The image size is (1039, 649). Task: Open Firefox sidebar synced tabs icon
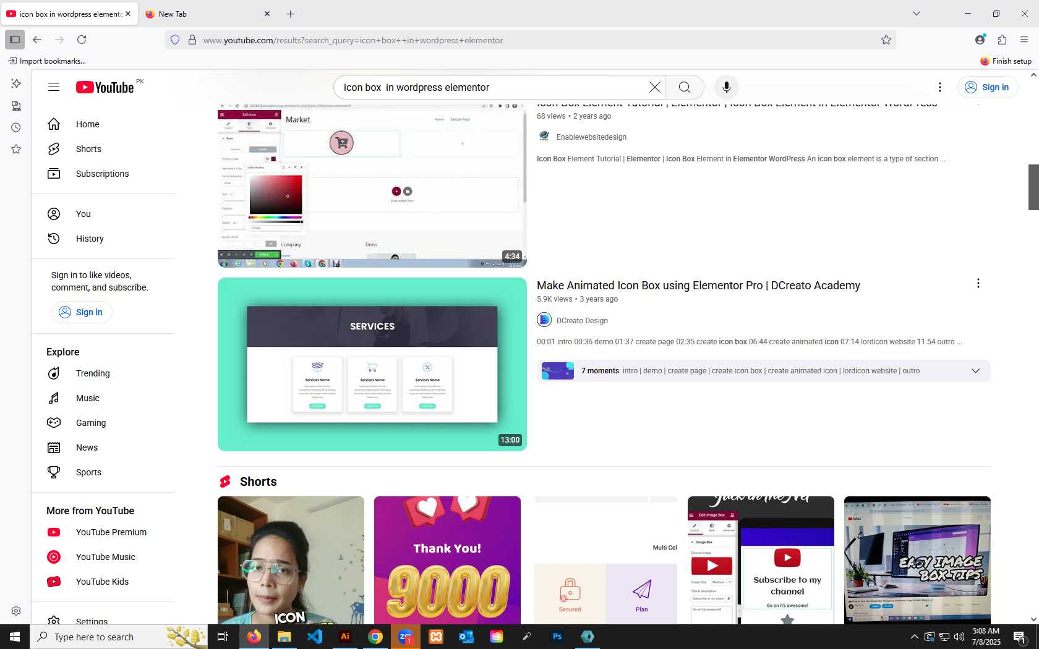click(x=16, y=106)
